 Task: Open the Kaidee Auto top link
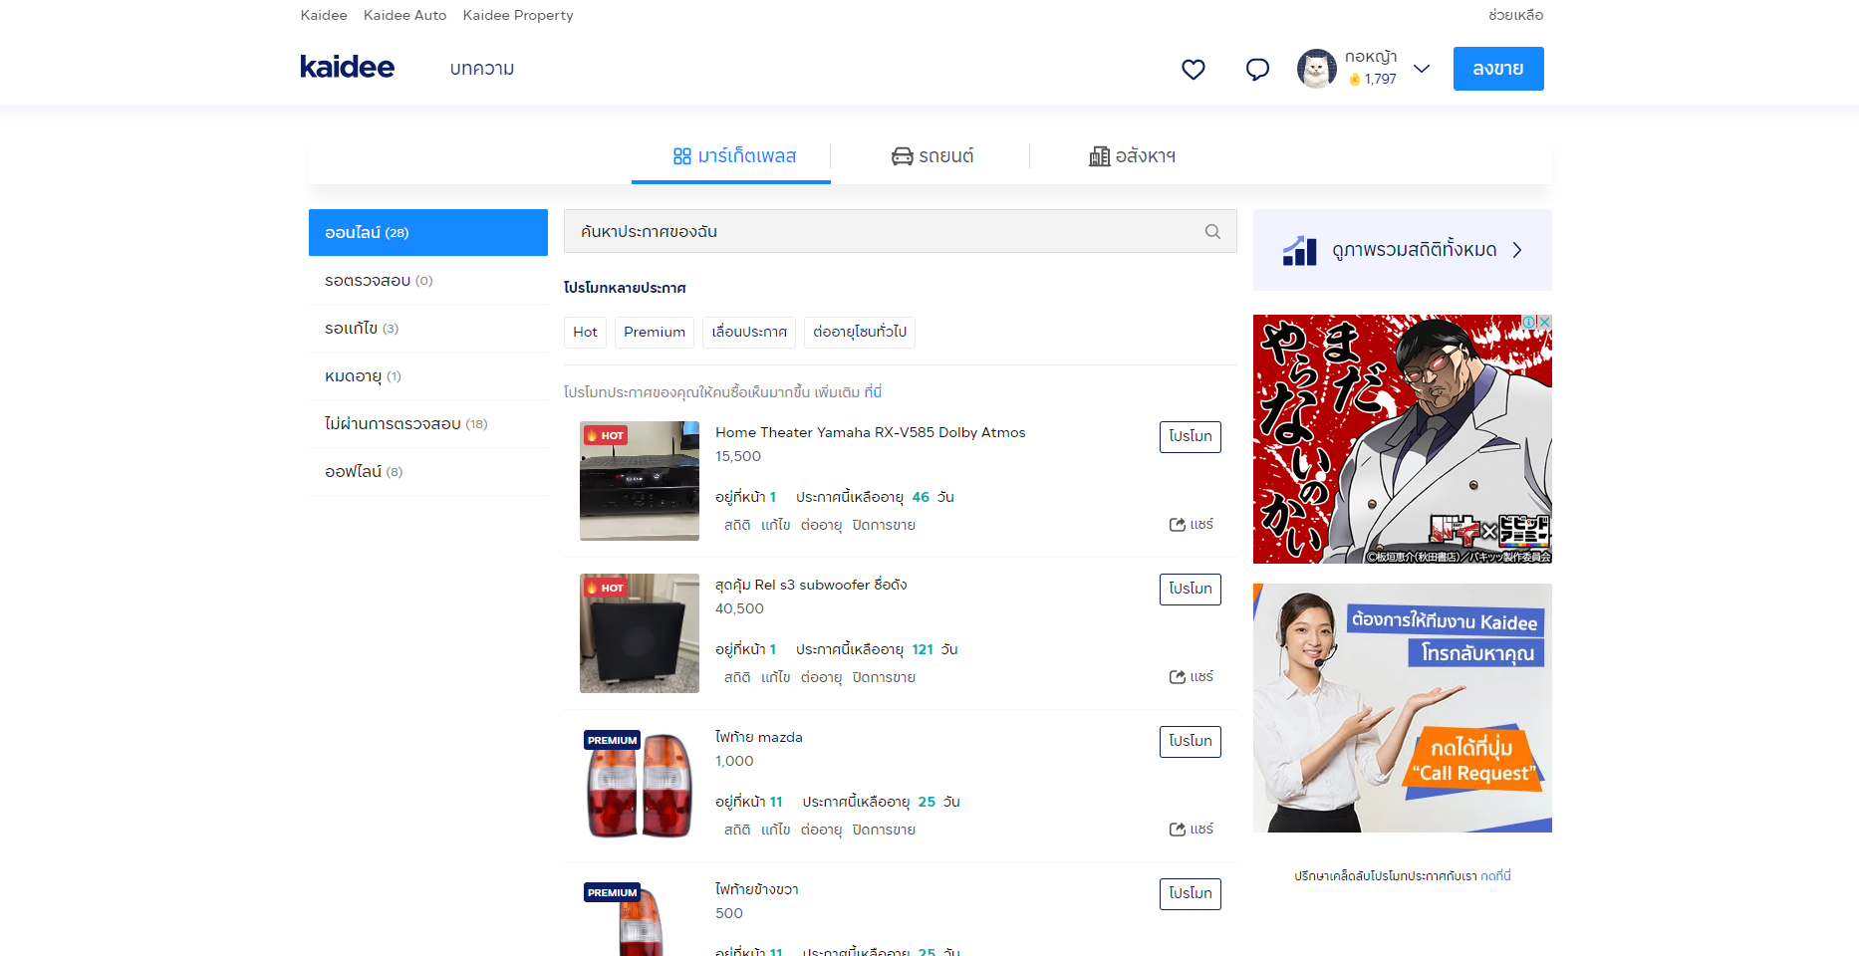(404, 15)
